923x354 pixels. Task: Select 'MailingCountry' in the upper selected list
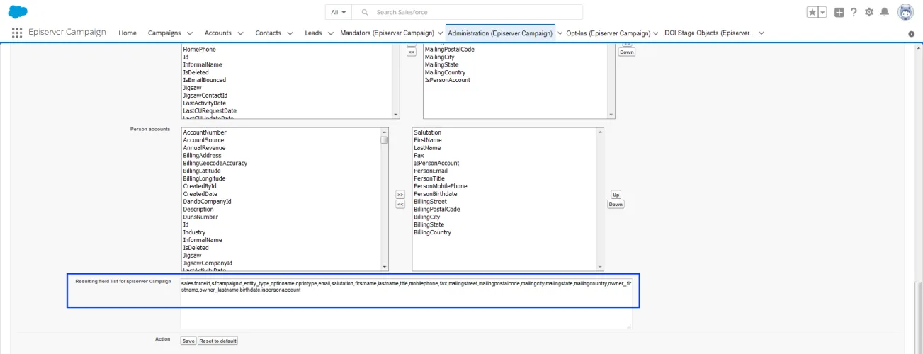[445, 72]
